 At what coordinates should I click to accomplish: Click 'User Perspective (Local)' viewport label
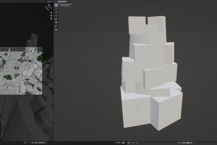(x=66, y=4)
